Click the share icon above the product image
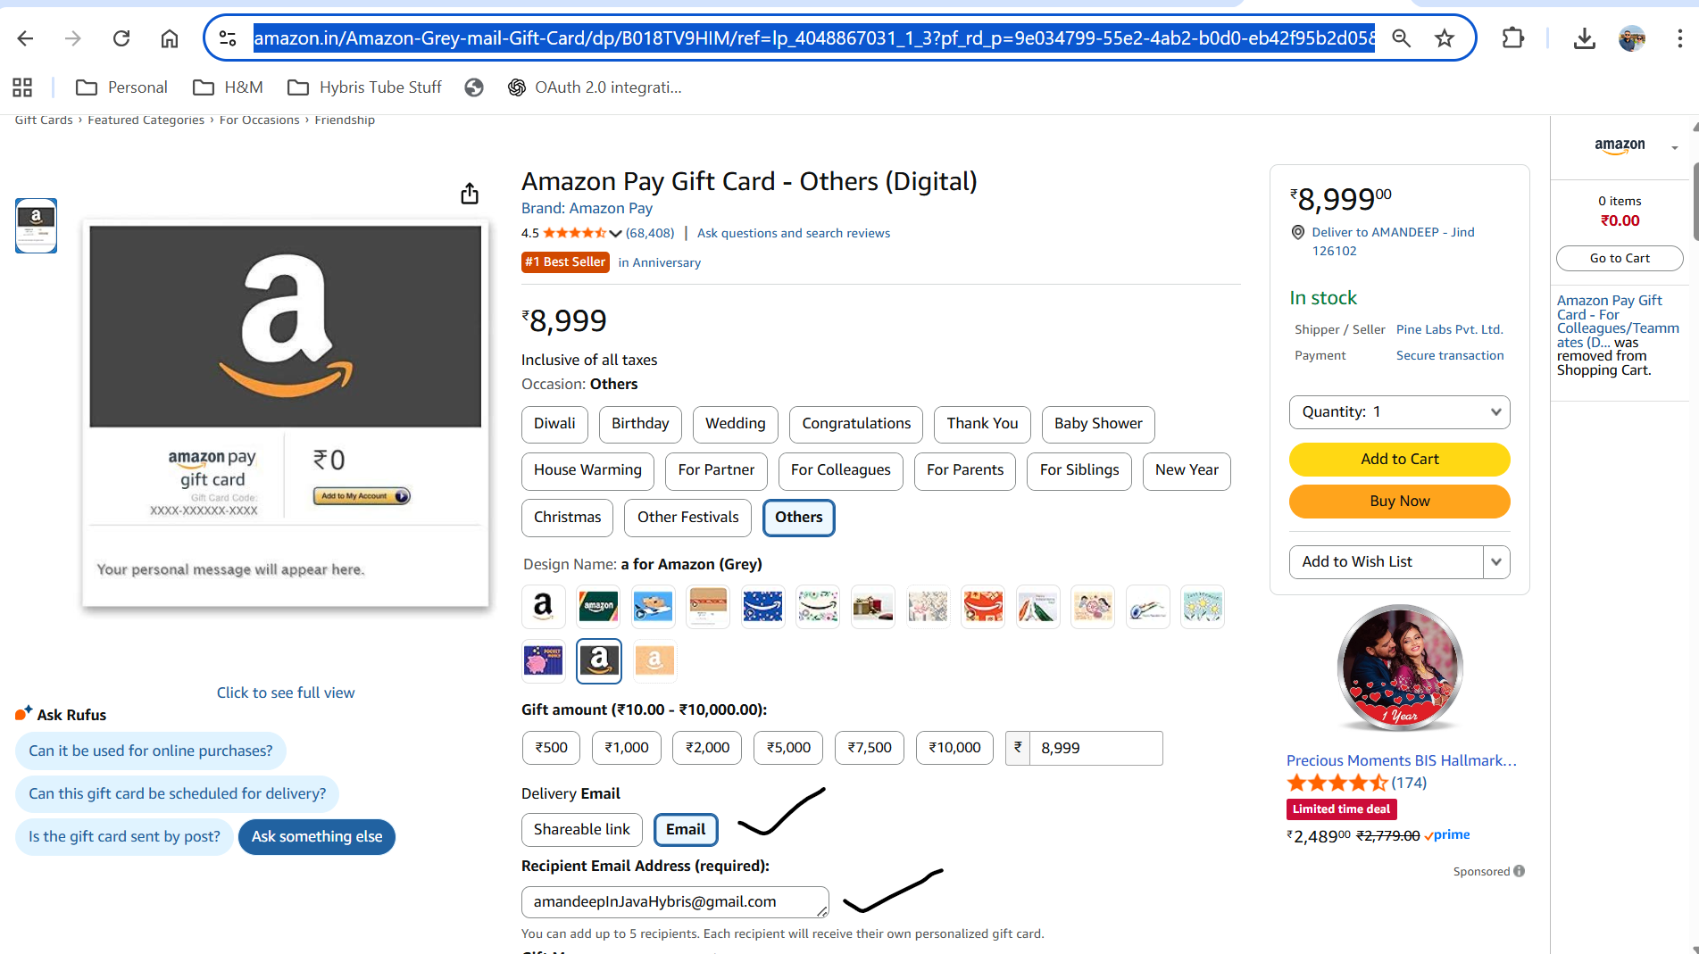1699x954 pixels. (470, 193)
